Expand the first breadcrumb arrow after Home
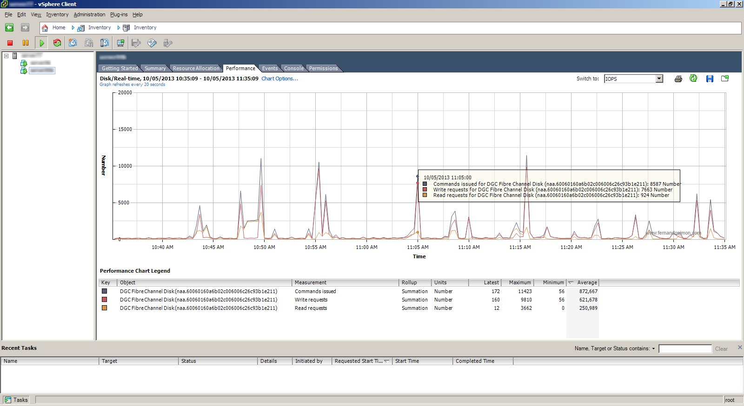 point(73,28)
